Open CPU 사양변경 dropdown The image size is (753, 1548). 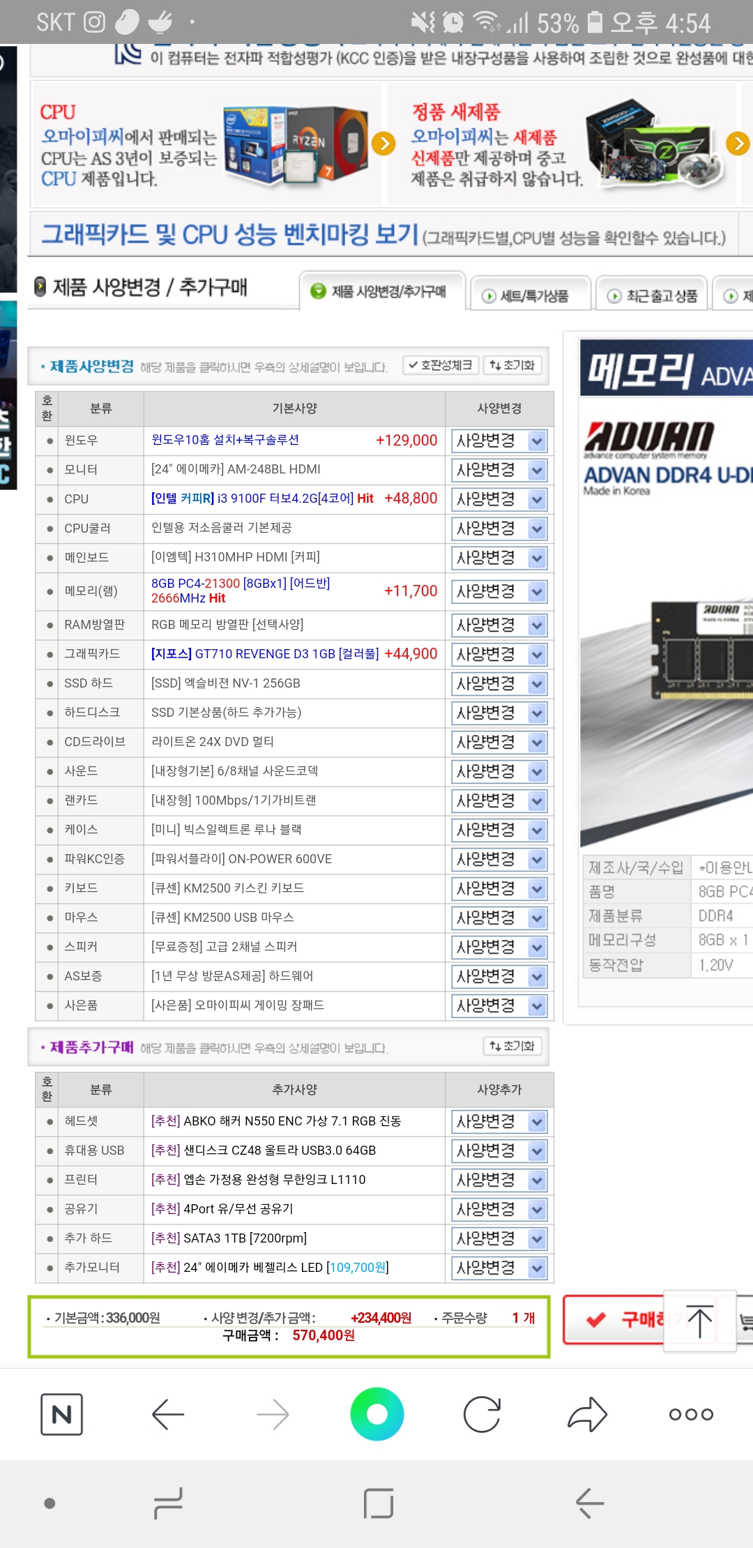pos(499,499)
